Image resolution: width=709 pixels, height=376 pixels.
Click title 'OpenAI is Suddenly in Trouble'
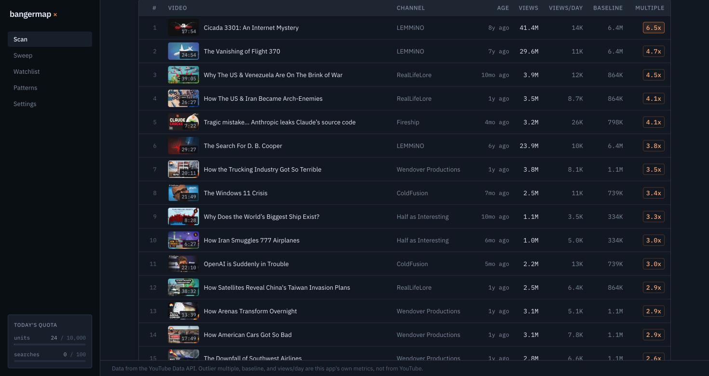pos(246,264)
